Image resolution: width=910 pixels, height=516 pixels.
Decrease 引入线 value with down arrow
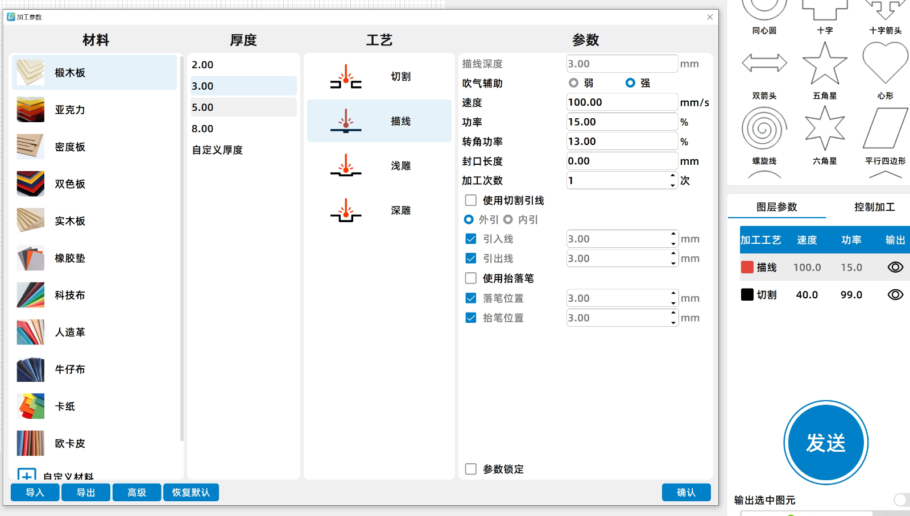click(x=673, y=243)
